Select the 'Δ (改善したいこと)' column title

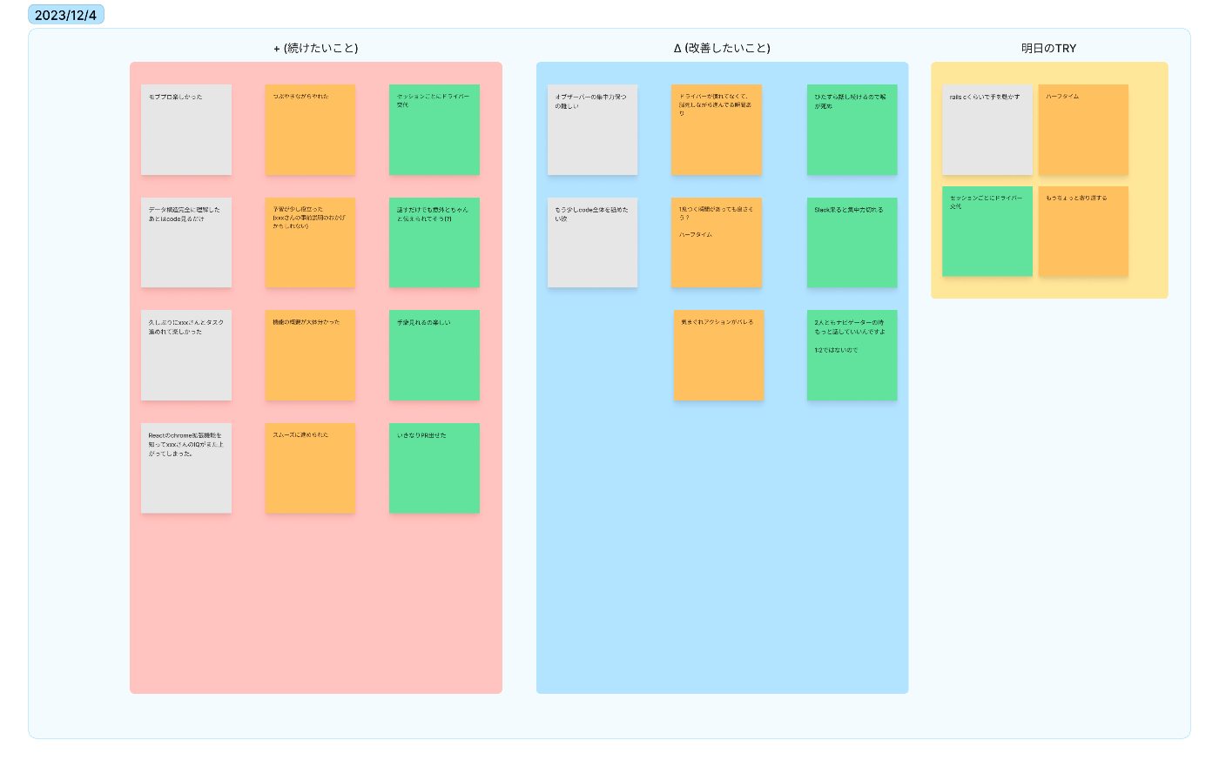tap(722, 48)
